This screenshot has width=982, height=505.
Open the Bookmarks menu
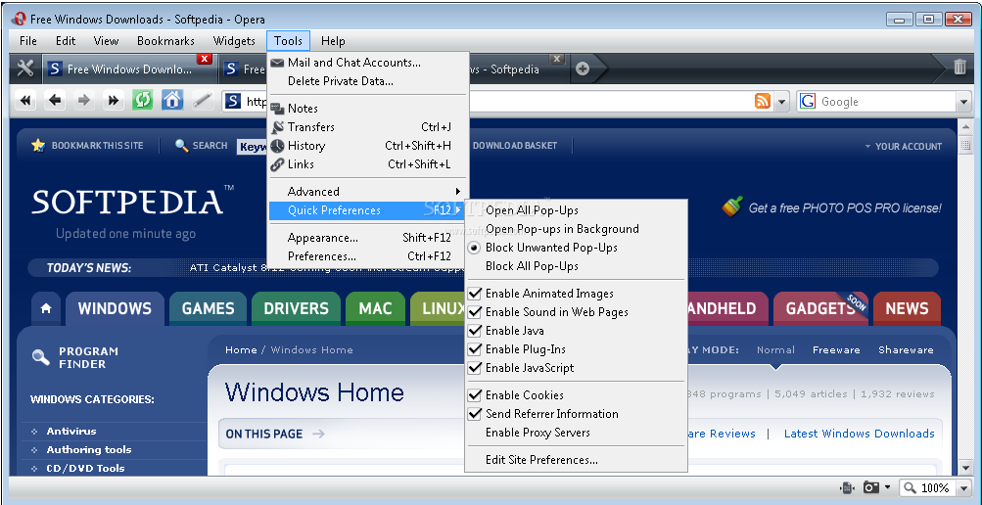(166, 41)
